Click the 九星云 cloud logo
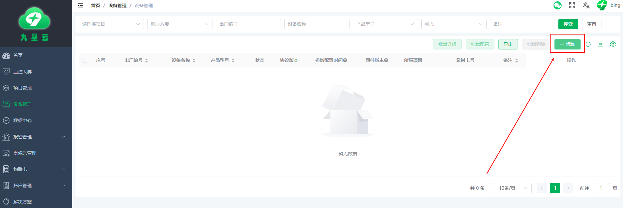 tap(34, 19)
